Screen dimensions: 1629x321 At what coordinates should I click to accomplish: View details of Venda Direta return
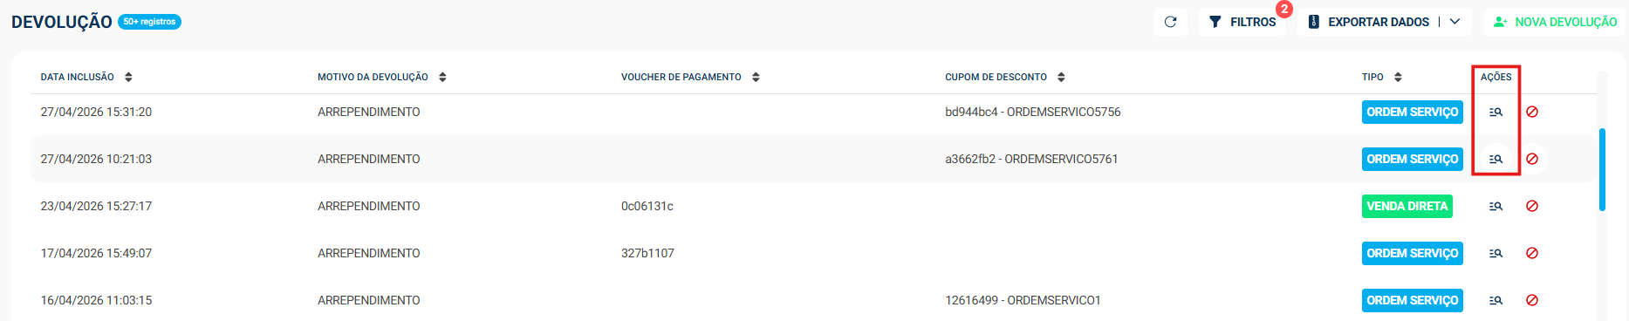coord(1496,206)
